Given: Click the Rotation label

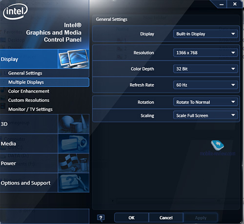Looking at the screenshot, I should click(146, 102).
